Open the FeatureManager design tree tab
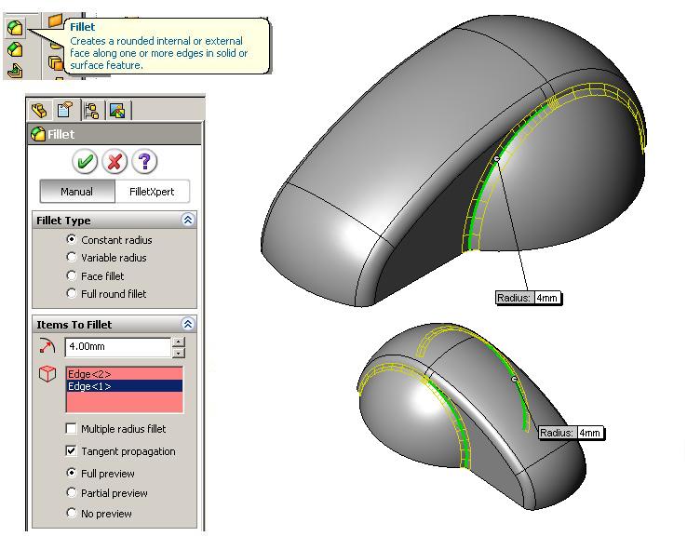Viewport: 687px width, 536px height. (39, 110)
